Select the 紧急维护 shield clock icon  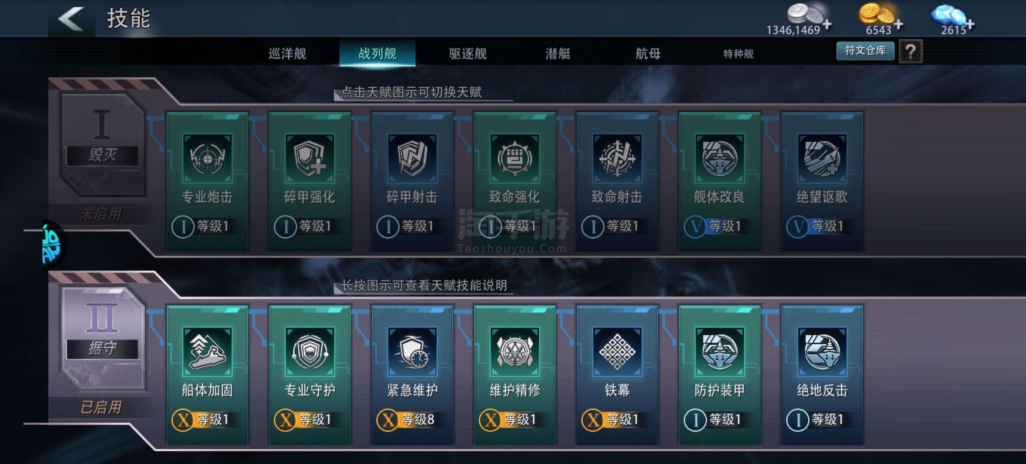click(412, 351)
